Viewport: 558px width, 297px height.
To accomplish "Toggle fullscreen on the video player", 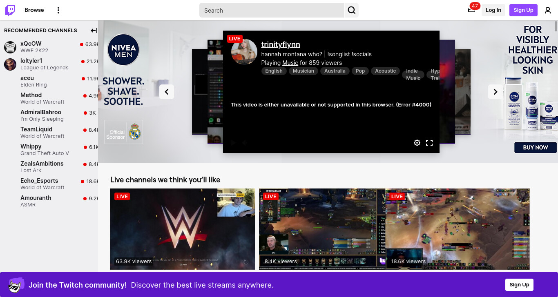I will pos(429,143).
